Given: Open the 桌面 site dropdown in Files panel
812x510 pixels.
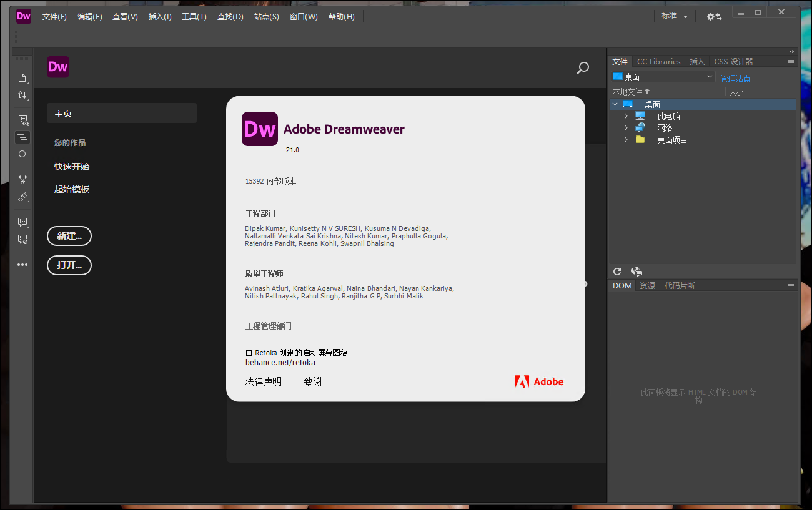Looking at the screenshot, I should pyautogui.click(x=663, y=77).
